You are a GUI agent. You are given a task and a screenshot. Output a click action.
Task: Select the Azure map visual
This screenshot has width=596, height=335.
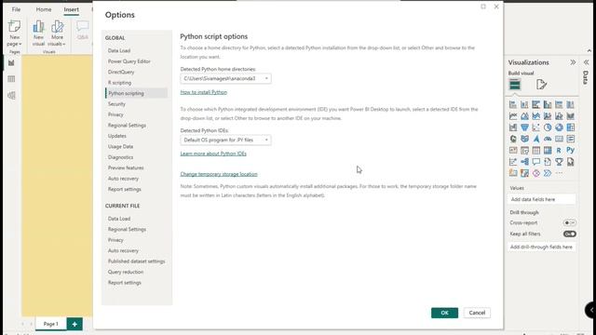(536, 139)
